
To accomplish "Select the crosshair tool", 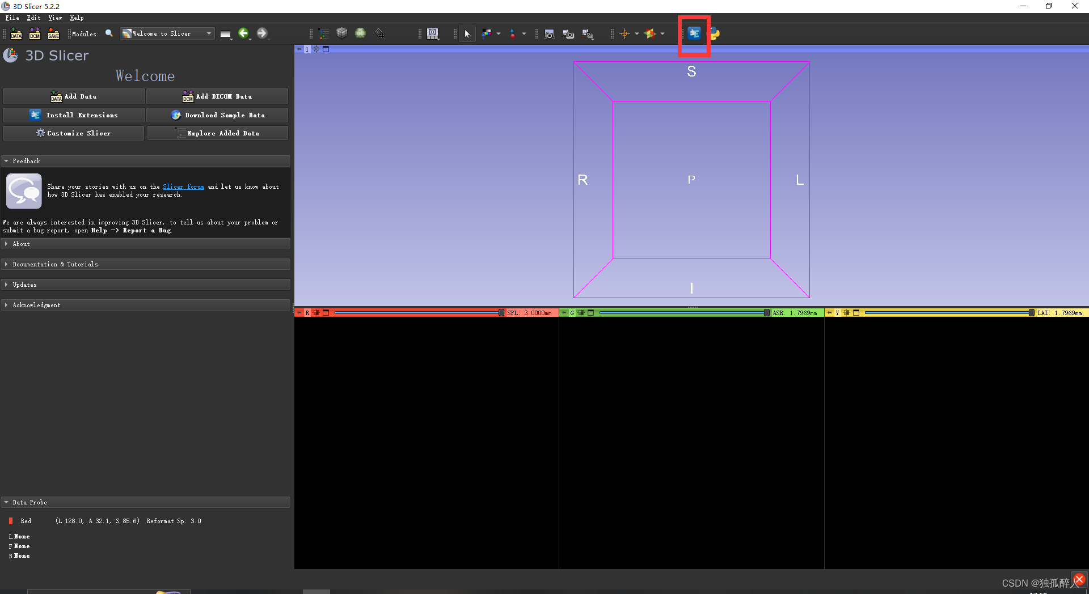I will tap(625, 33).
